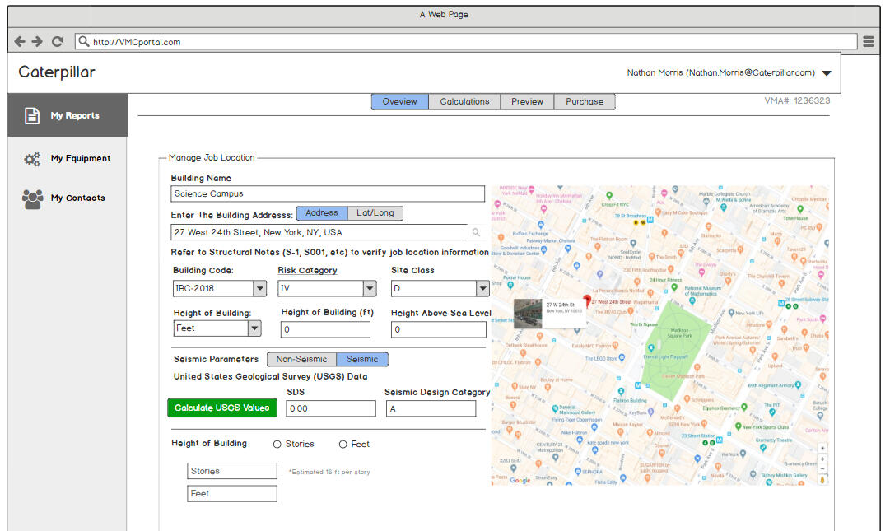Click Calculate USGS Values button
This screenshot has width=890, height=531.
click(x=221, y=408)
